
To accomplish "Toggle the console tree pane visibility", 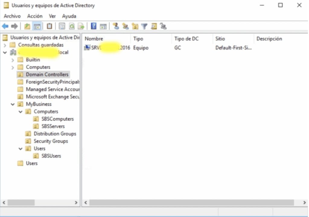I will pyautogui.click(x=37, y=26).
